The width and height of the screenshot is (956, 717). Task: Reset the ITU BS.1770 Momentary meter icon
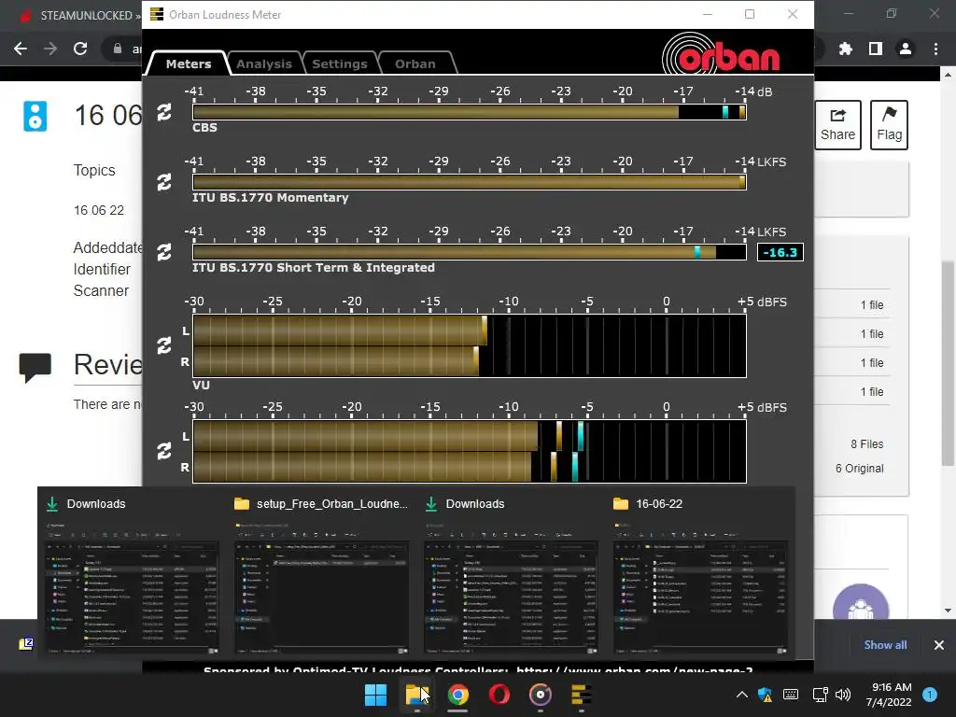[164, 182]
